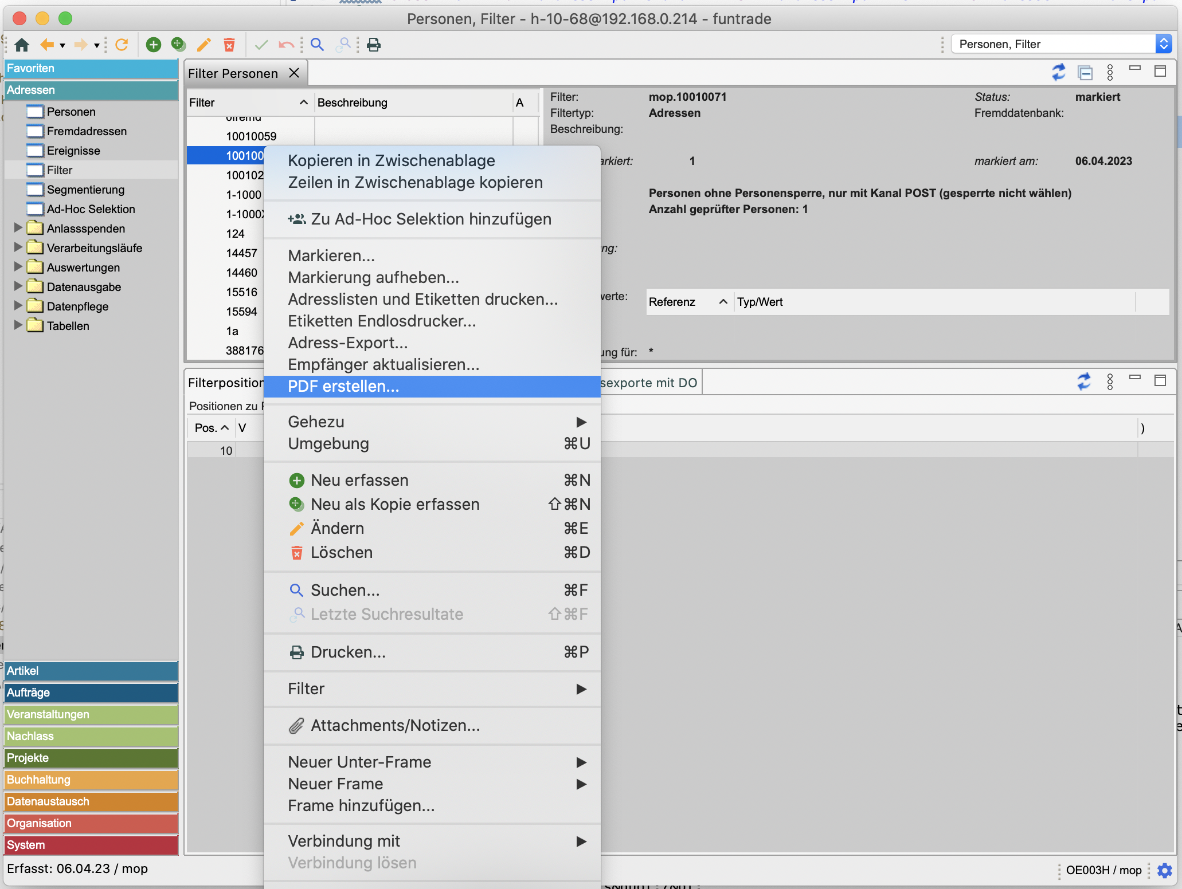Image resolution: width=1182 pixels, height=889 pixels.
Task: Expand the Datenpflege folder
Action: click(x=18, y=306)
